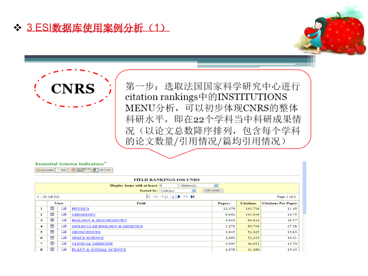Open papers icon for MOLECULAR BIOLOGY & GENETICS row
Viewport: 368px width, 276px height.
52,226
